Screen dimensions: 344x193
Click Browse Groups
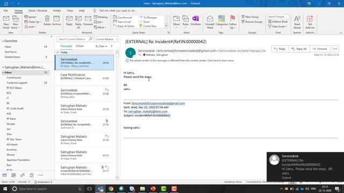coord(252,21)
